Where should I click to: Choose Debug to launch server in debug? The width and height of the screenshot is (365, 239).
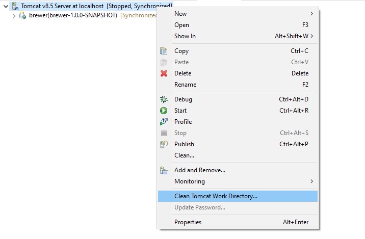click(238, 99)
